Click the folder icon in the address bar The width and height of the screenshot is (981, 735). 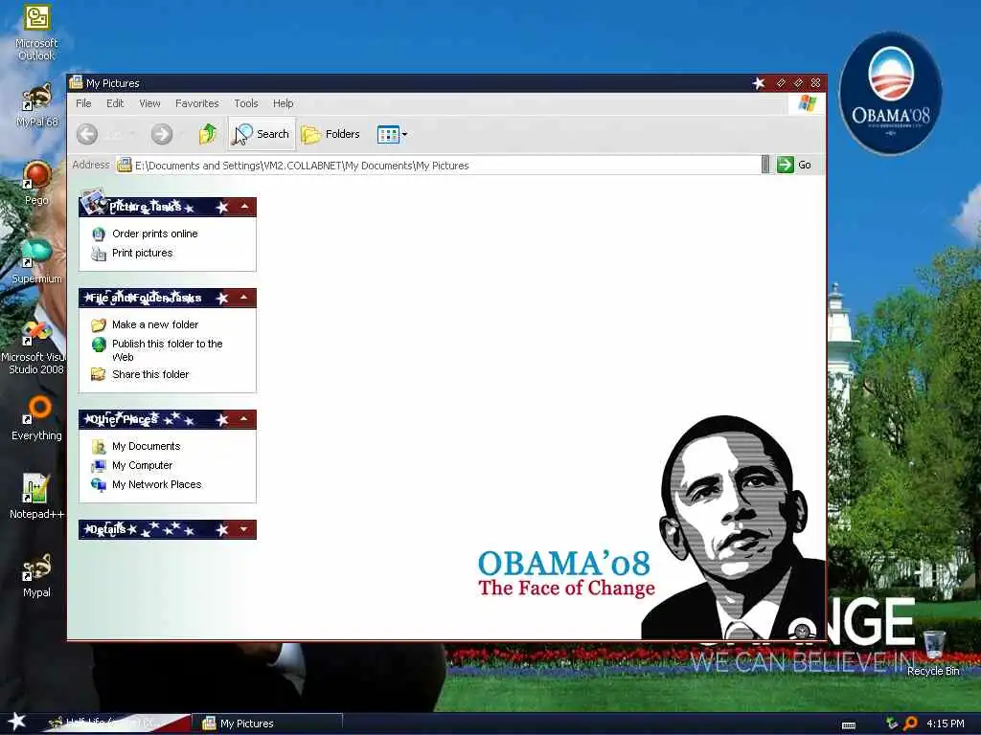(x=124, y=165)
